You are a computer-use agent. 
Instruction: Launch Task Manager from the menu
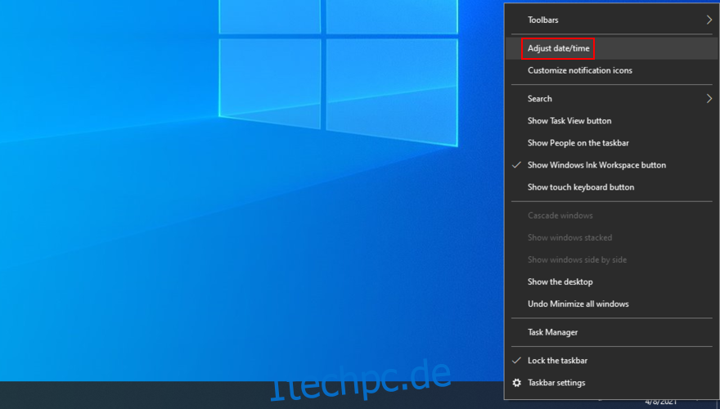click(x=612, y=332)
